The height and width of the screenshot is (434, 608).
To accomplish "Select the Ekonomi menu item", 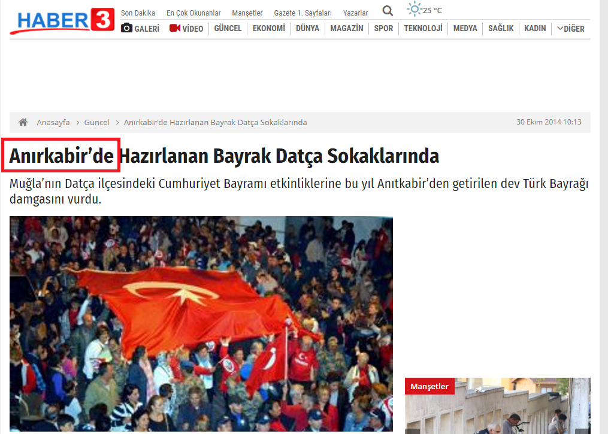I will pyautogui.click(x=268, y=28).
